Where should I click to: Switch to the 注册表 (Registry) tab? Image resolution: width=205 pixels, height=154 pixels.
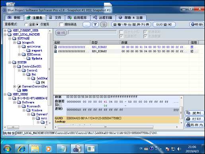coord(35,18)
